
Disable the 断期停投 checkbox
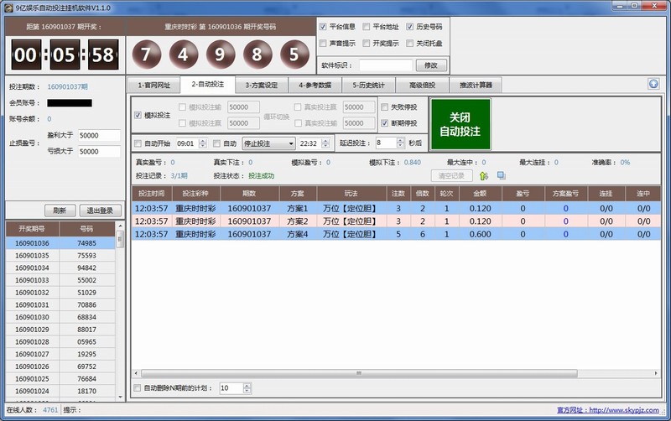385,123
